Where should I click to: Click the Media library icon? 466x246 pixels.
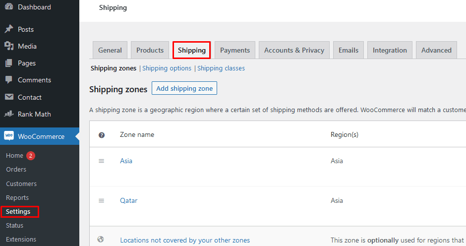(x=9, y=46)
